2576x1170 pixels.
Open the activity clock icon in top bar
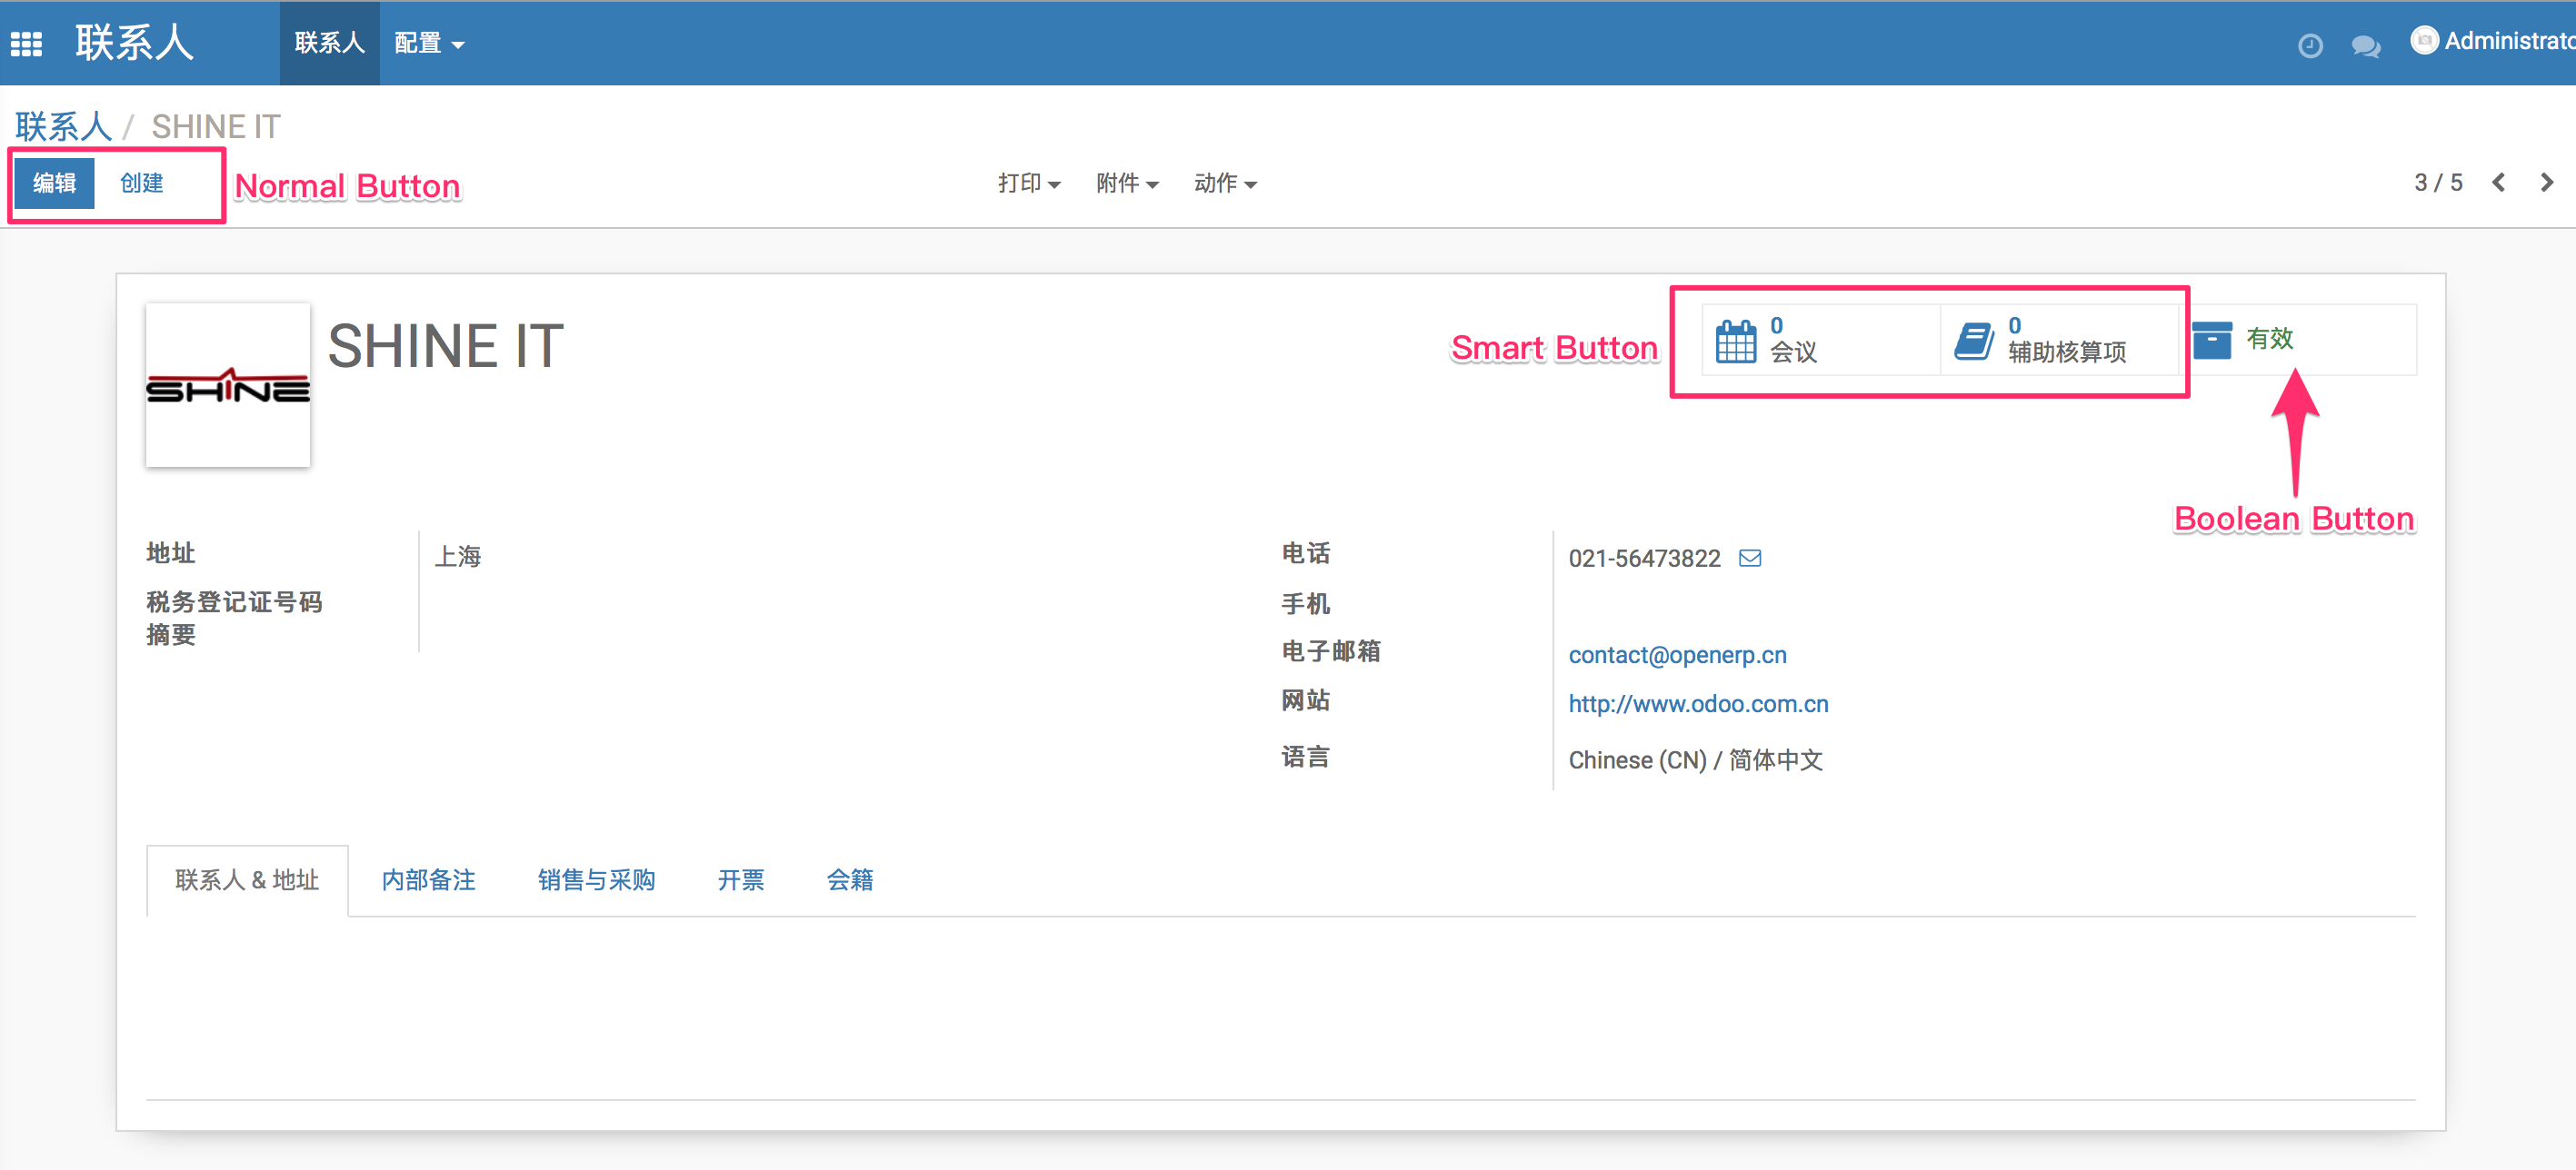coord(2310,45)
